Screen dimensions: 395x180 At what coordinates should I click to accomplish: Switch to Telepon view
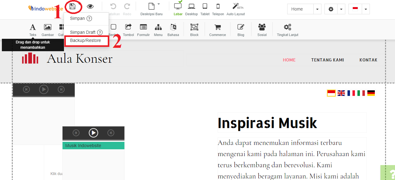(218, 9)
